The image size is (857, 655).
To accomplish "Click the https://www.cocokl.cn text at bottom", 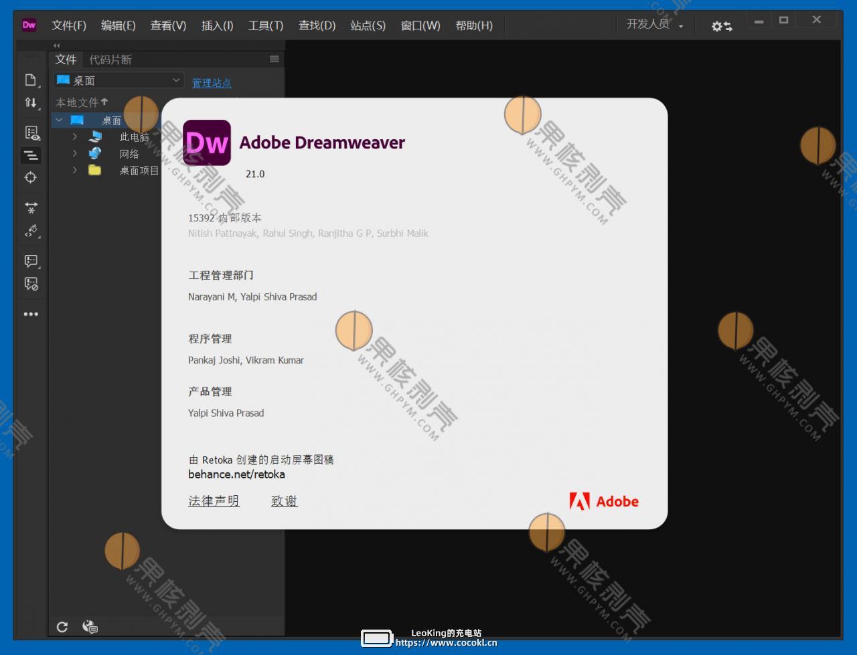I will pos(447,643).
